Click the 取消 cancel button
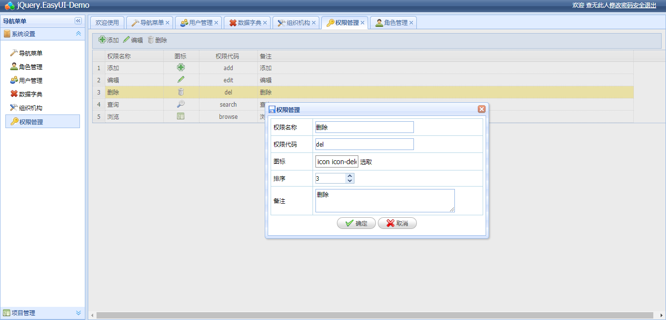The image size is (666, 320). coord(397,223)
